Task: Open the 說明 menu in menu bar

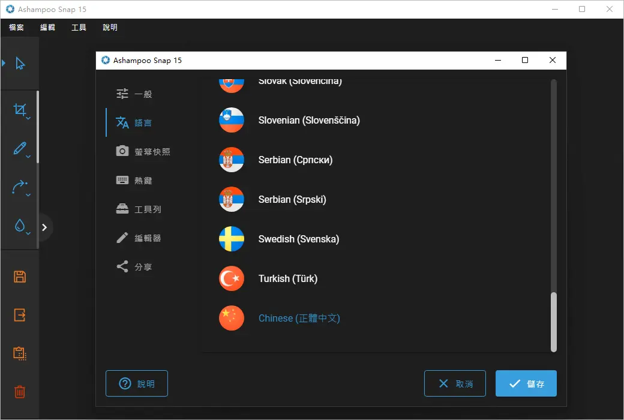Action: tap(110, 28)
